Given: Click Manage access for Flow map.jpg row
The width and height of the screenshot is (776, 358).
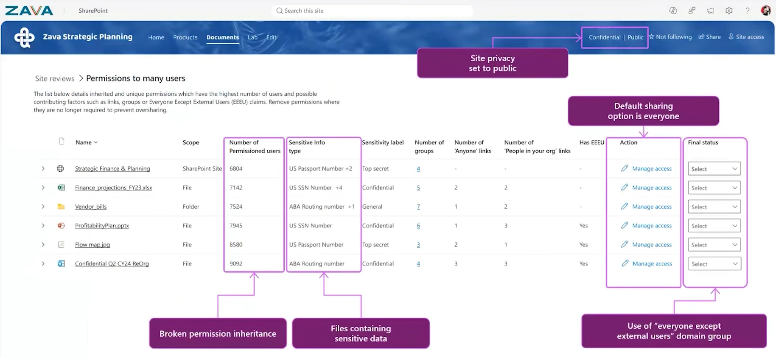Looking at the screenshot, I should tap(652, 245).
